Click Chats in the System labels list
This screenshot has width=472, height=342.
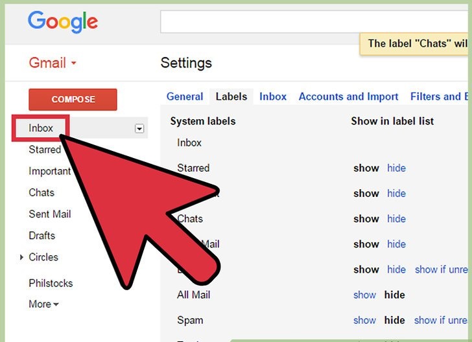point(190,219)
